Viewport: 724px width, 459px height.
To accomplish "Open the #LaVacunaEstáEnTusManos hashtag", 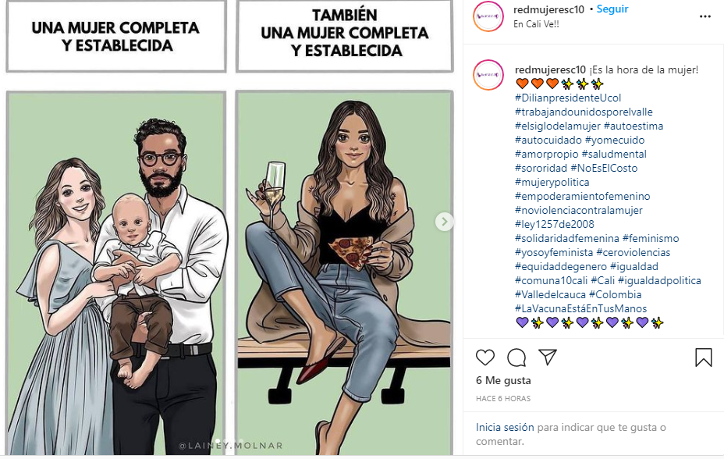I will point(581,309).
